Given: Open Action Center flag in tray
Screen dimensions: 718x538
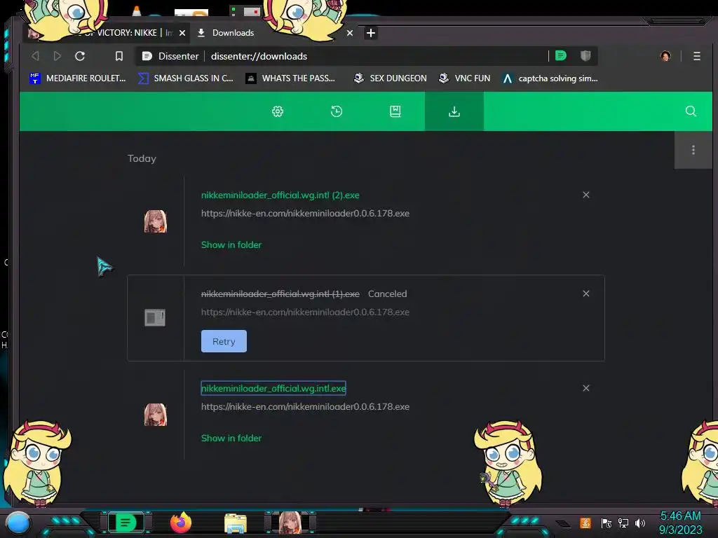Looking at the screenshot, I should [x=607, y=523].
